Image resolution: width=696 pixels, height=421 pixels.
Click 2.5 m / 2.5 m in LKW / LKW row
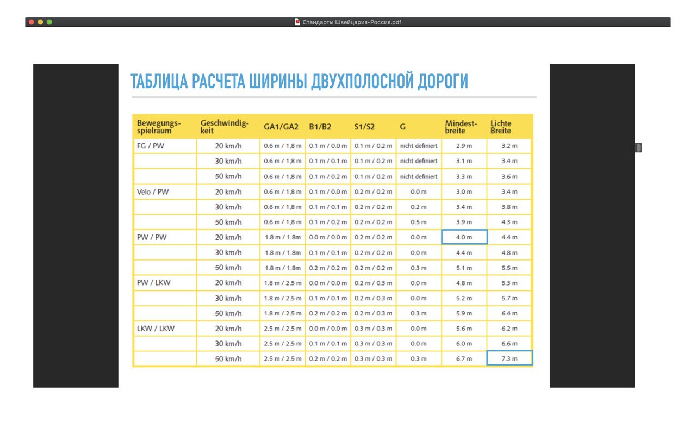coord(283,329)
